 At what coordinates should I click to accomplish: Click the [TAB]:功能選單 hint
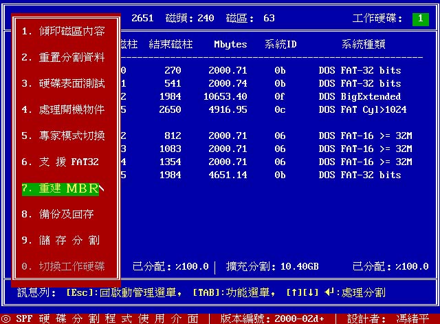click(234, 292)
